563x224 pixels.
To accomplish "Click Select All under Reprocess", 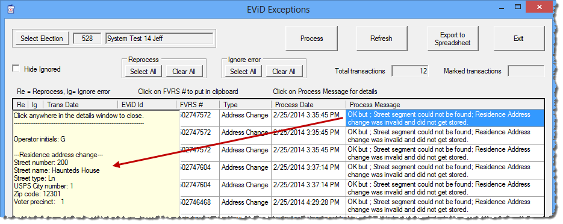I will tap(143, 72).
